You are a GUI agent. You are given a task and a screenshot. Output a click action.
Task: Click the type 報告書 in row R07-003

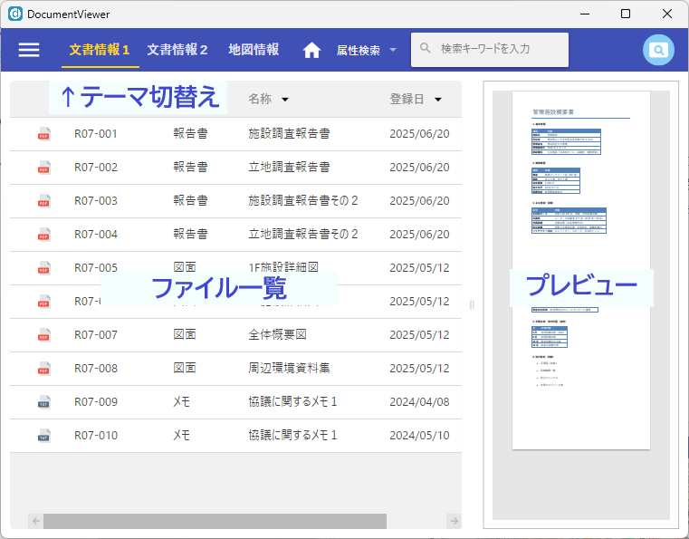[x=190, y=201]
